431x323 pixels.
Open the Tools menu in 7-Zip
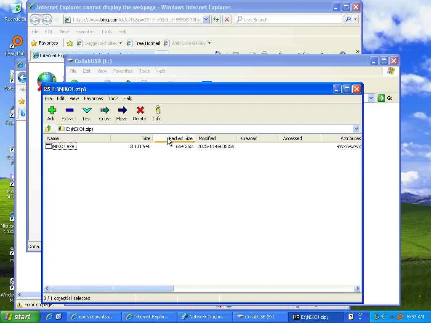click(113, 98)
